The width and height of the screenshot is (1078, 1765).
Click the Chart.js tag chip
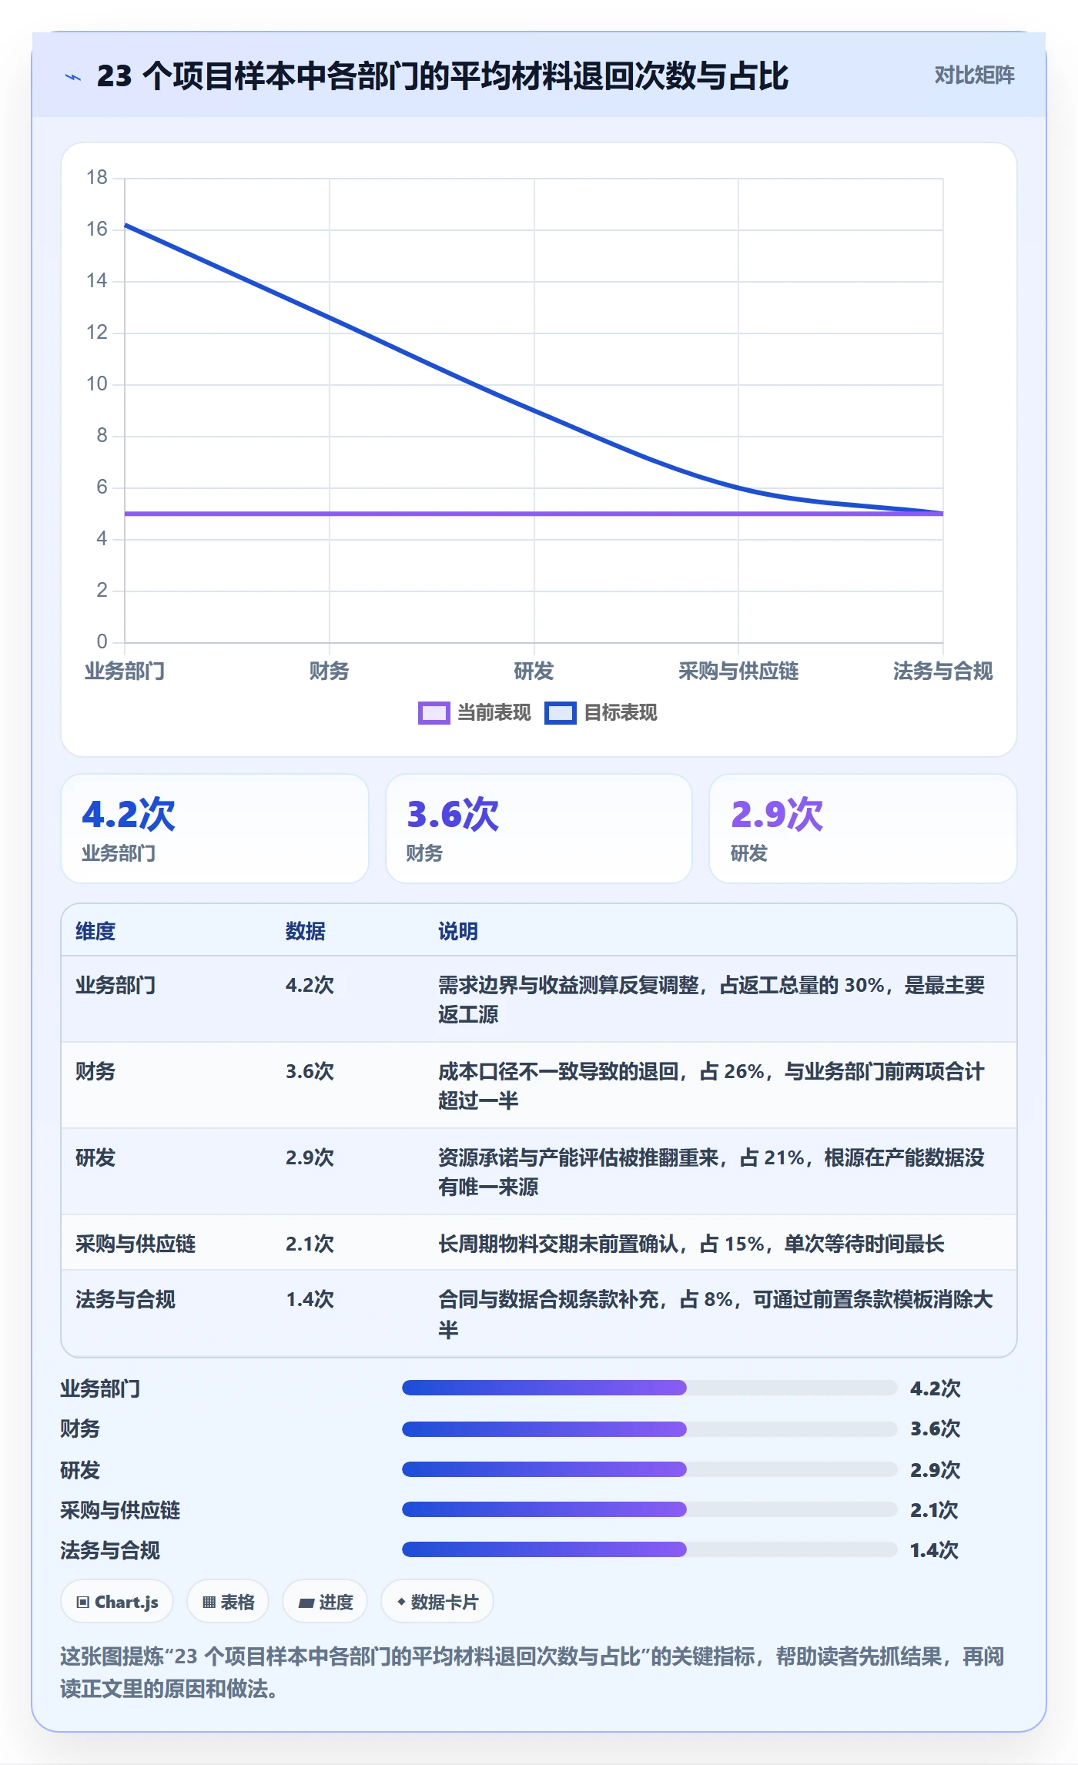pyautogui.click(x=117, y=1602)
